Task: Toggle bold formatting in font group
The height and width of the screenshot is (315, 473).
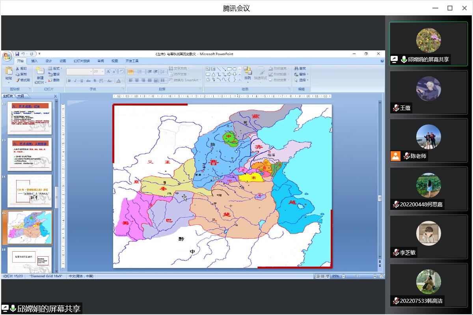Action: click(69, 81)
